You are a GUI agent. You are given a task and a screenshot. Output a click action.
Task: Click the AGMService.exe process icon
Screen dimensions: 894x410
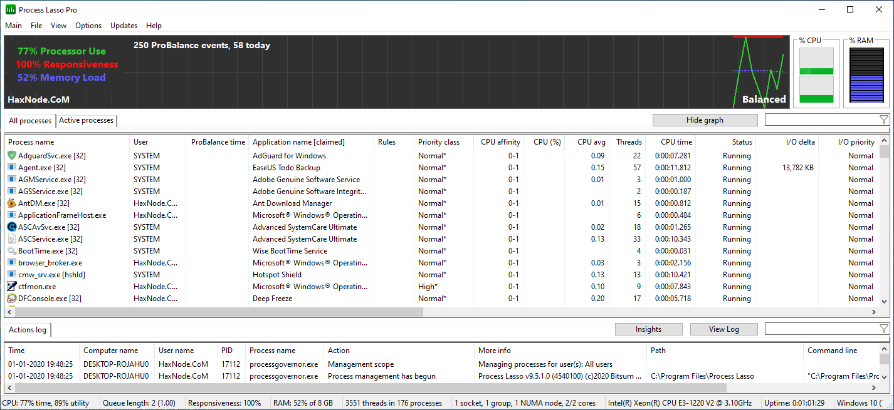coord(12,179)
